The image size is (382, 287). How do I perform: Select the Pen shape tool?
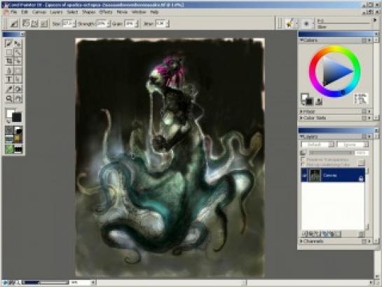(9, 71)
